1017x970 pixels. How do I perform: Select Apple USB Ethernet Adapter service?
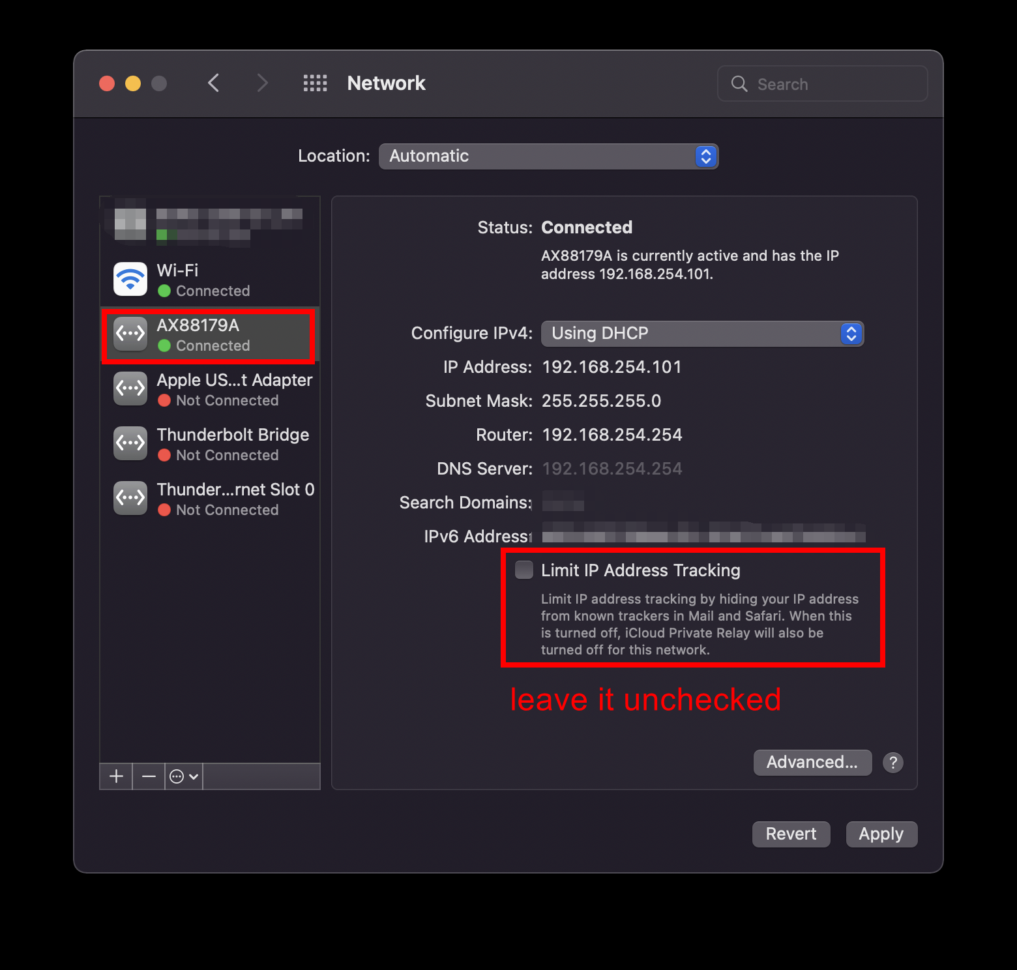209,390
